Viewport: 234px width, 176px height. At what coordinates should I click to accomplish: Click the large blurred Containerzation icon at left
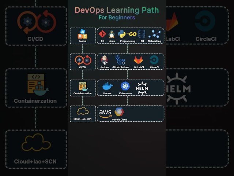pyautogui.click(x=38, y=85)
